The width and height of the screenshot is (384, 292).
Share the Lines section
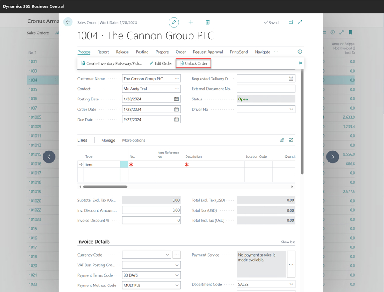tap(282, 140)
